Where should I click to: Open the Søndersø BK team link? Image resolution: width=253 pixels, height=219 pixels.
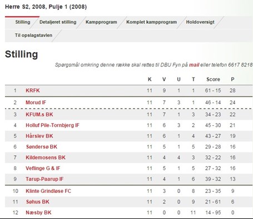coord(42,147)
